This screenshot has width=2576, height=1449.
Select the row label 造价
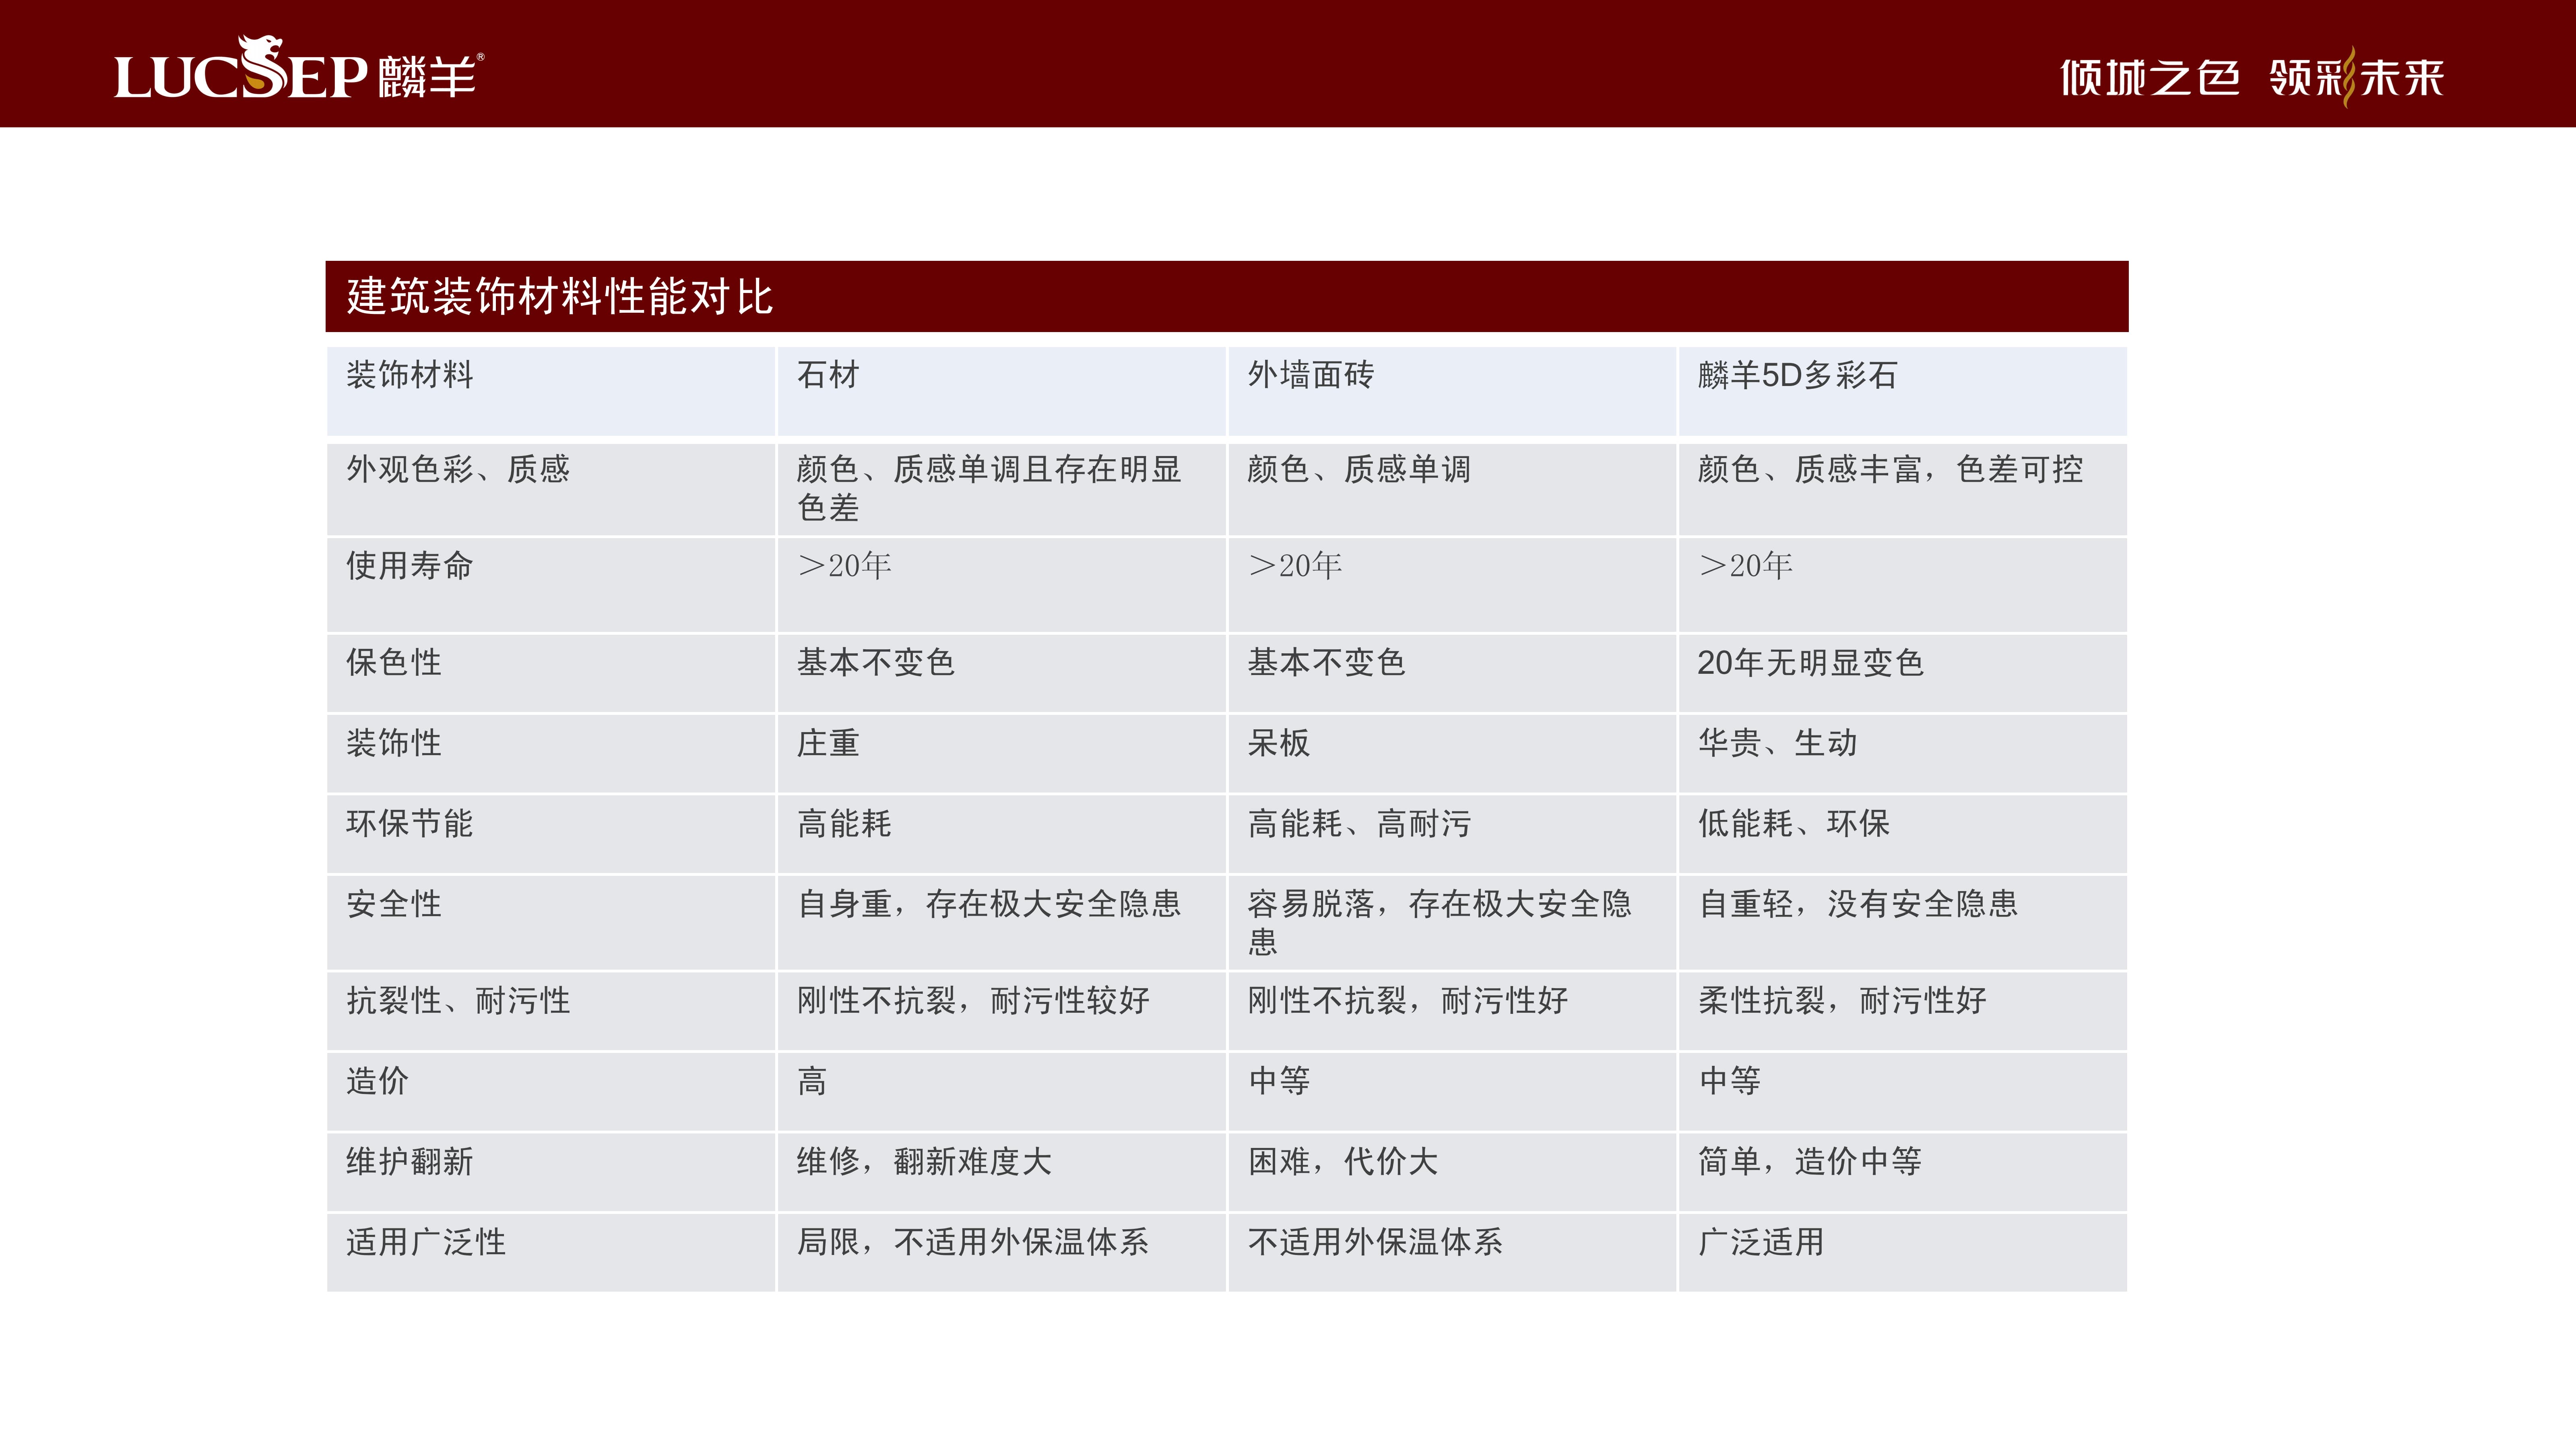378,1081
